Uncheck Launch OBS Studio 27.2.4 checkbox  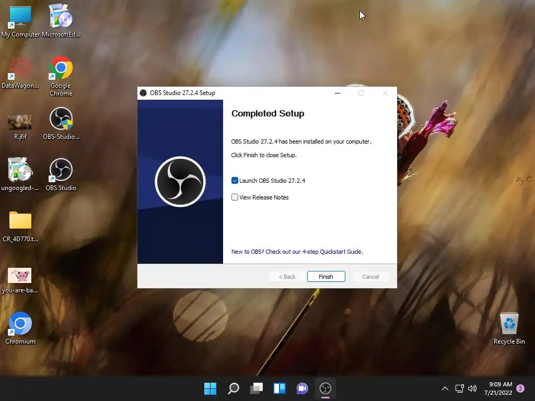[x=235, y=180]
